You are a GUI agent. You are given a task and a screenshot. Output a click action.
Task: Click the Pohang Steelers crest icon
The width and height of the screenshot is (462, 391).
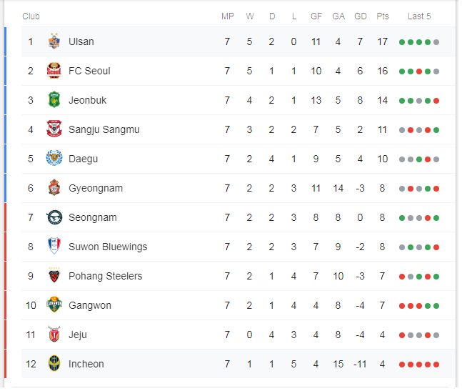pyautogui.click(x=54, y=275)
